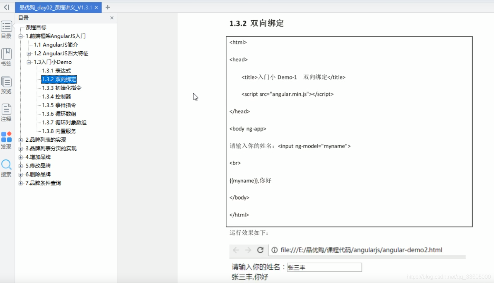
Task: Go to 1.3.6 循环数组 section
Action: point(59,114)
